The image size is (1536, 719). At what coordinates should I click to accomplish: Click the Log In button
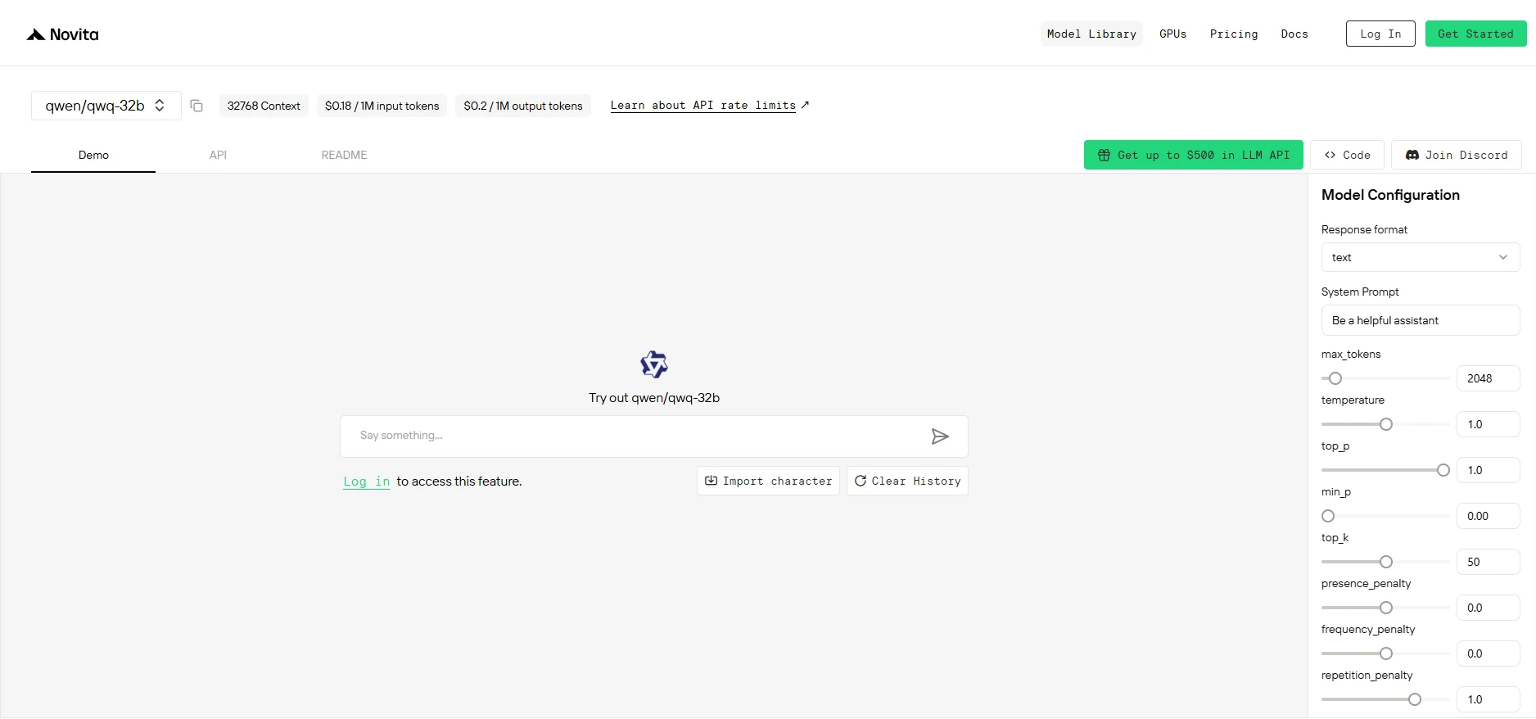pyautogui.click(x=1380, y=34)
